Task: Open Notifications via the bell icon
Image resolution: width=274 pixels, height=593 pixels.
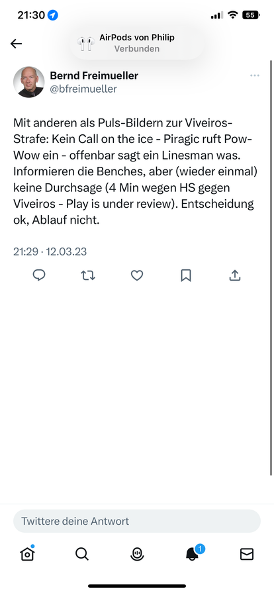Action: 193,553
